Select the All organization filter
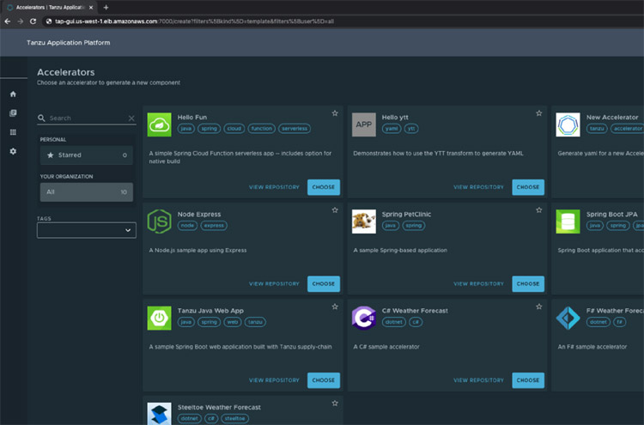The width and height of the screenshot is (644, 425). (86, 192)
